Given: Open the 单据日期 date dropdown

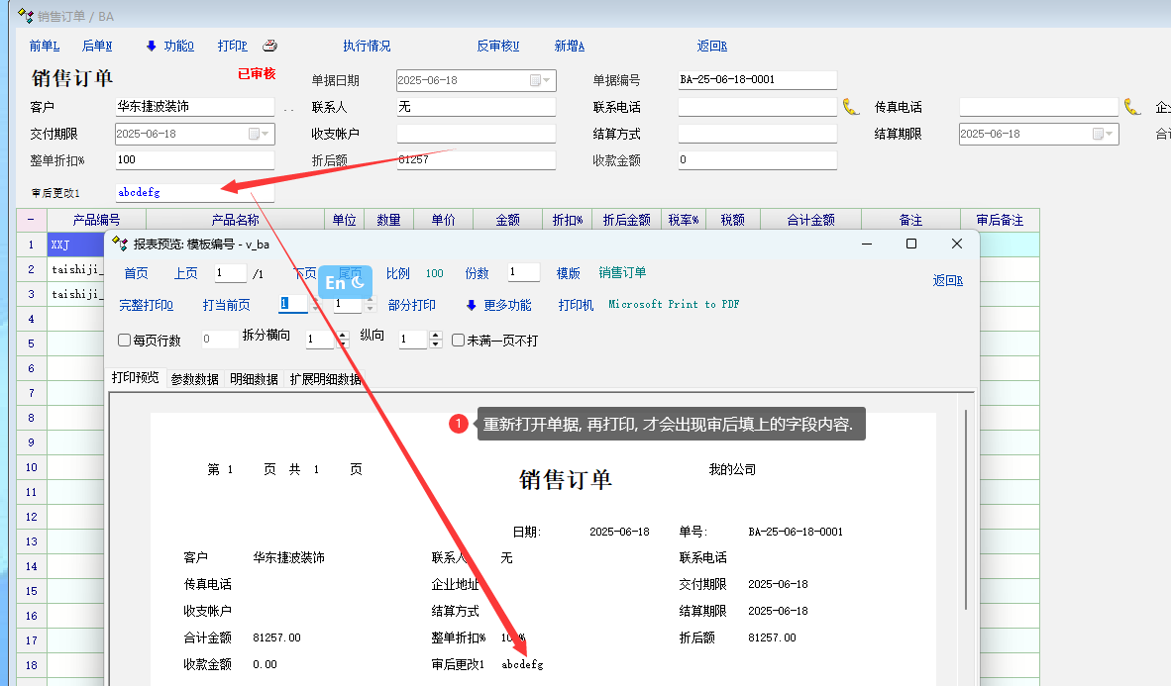Looking at the screenshot, I should (x=542, y=80).
